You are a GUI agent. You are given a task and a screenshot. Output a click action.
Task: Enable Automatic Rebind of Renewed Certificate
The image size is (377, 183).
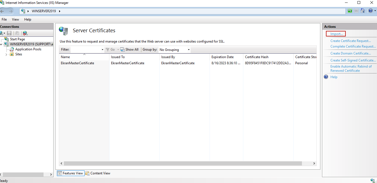pos(351,68)
